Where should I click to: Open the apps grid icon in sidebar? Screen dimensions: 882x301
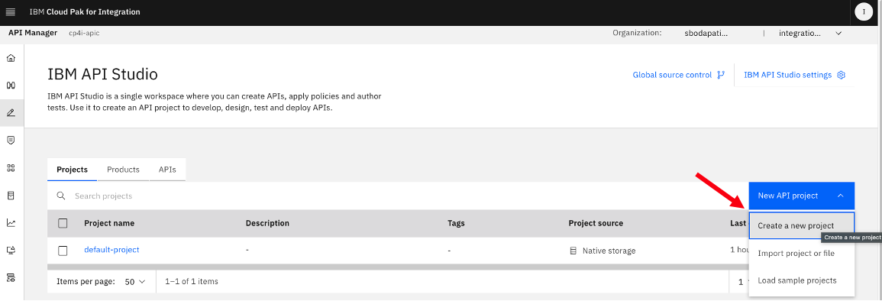(11, 167)
